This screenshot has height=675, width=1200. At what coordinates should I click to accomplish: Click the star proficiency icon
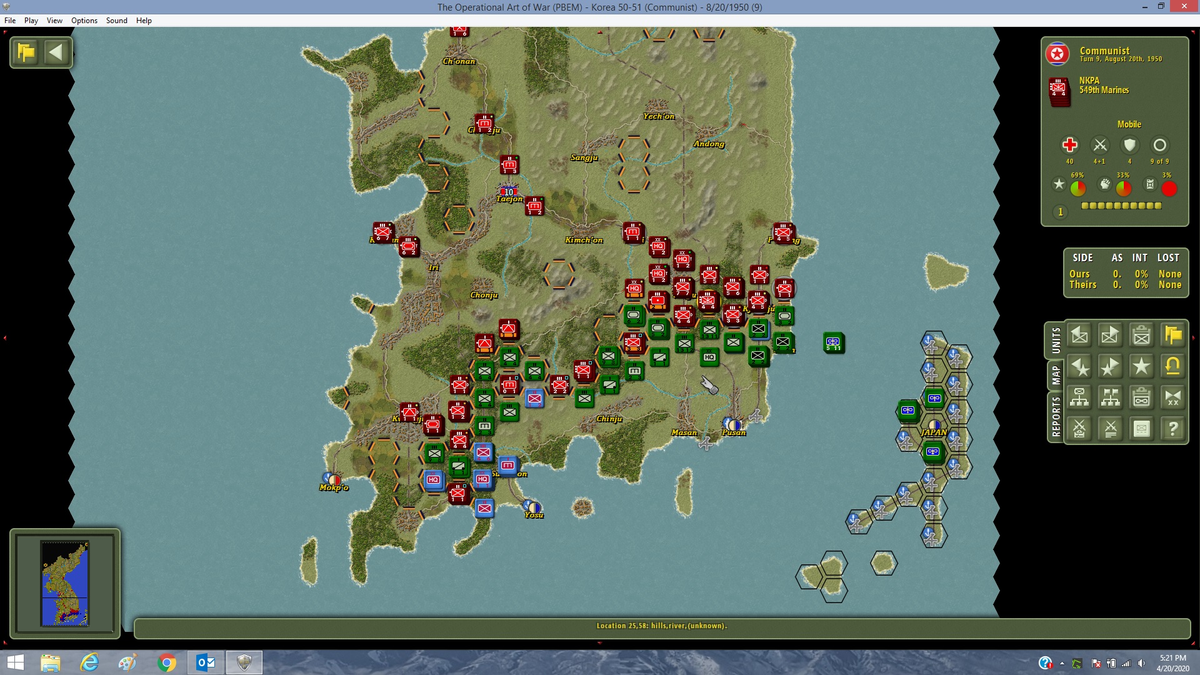pos(1059,184)
